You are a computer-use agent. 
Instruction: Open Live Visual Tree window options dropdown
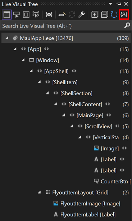pos(110,4)
